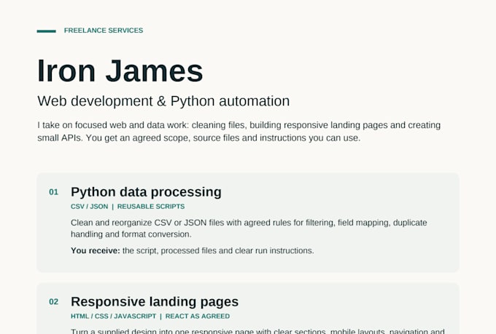Click the '01' service number
Screen dimensions: 496x334
[53, 192]
